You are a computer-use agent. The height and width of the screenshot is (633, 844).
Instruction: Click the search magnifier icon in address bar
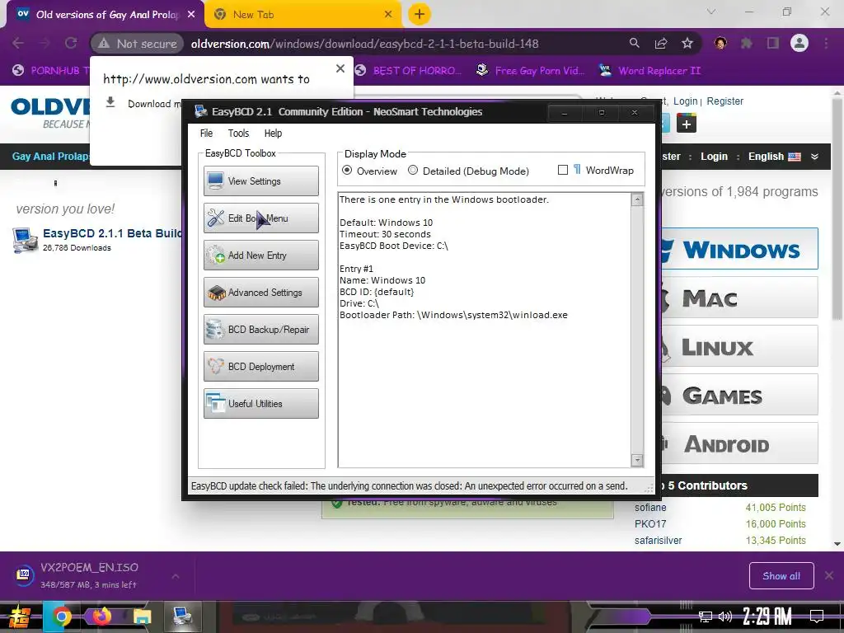(635, 43)
